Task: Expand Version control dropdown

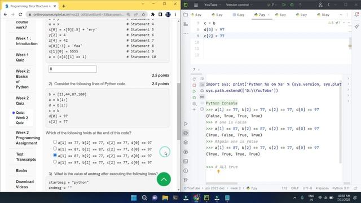Action: coord(239,5)
